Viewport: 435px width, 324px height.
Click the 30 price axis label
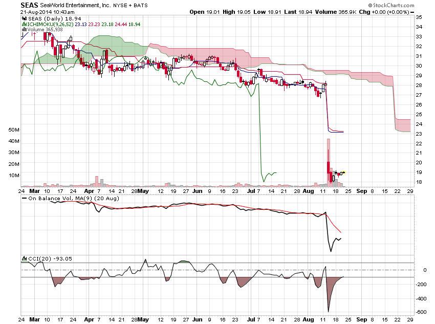(419, 66)
